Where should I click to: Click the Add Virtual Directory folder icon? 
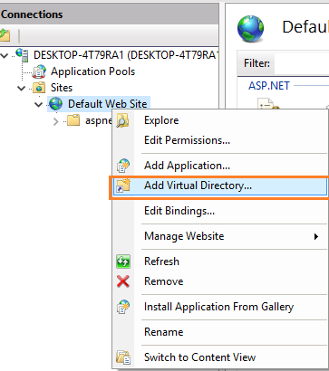(123, 185)
